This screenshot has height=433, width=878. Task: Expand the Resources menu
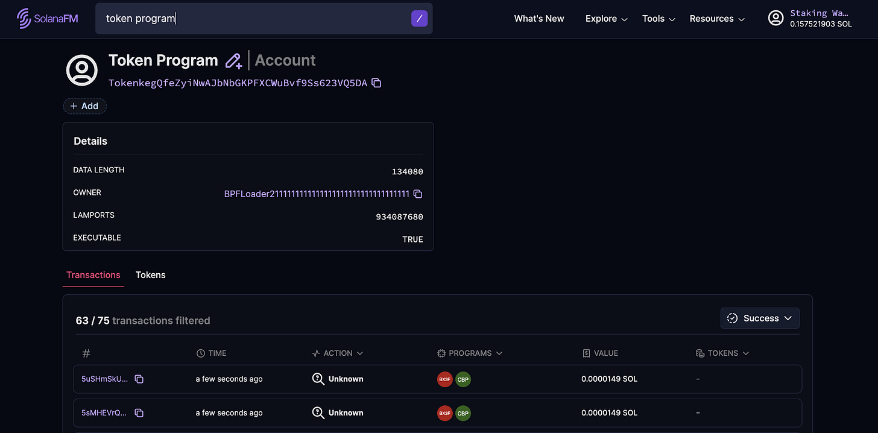click(x=717, y=19)
